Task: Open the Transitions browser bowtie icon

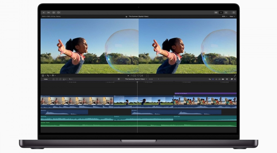Action: [x=235, y=79]
